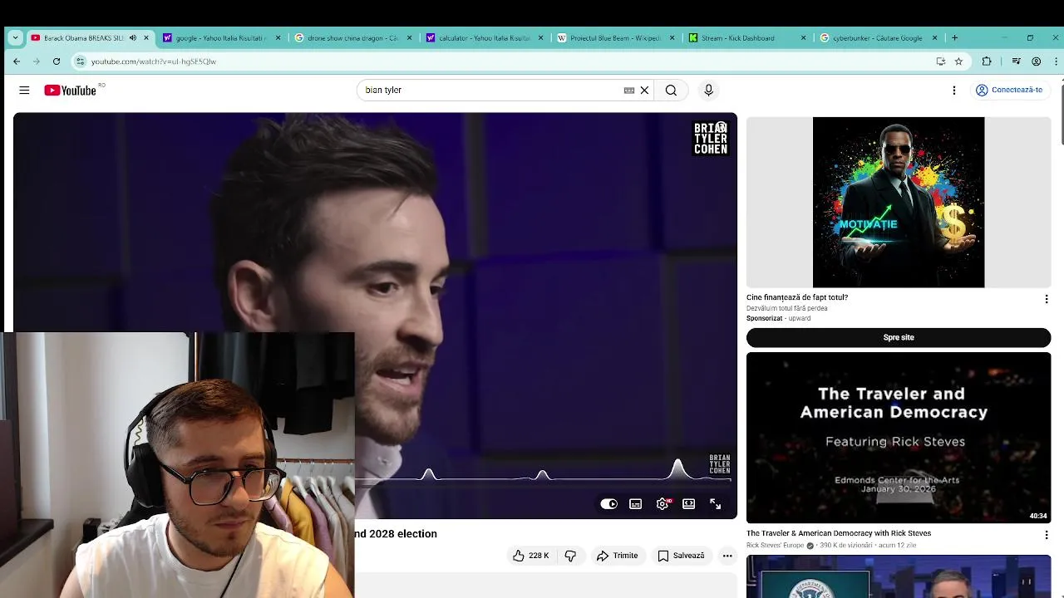
Task: Open options for the sponsored ad
Action: tap(1047, 299)
